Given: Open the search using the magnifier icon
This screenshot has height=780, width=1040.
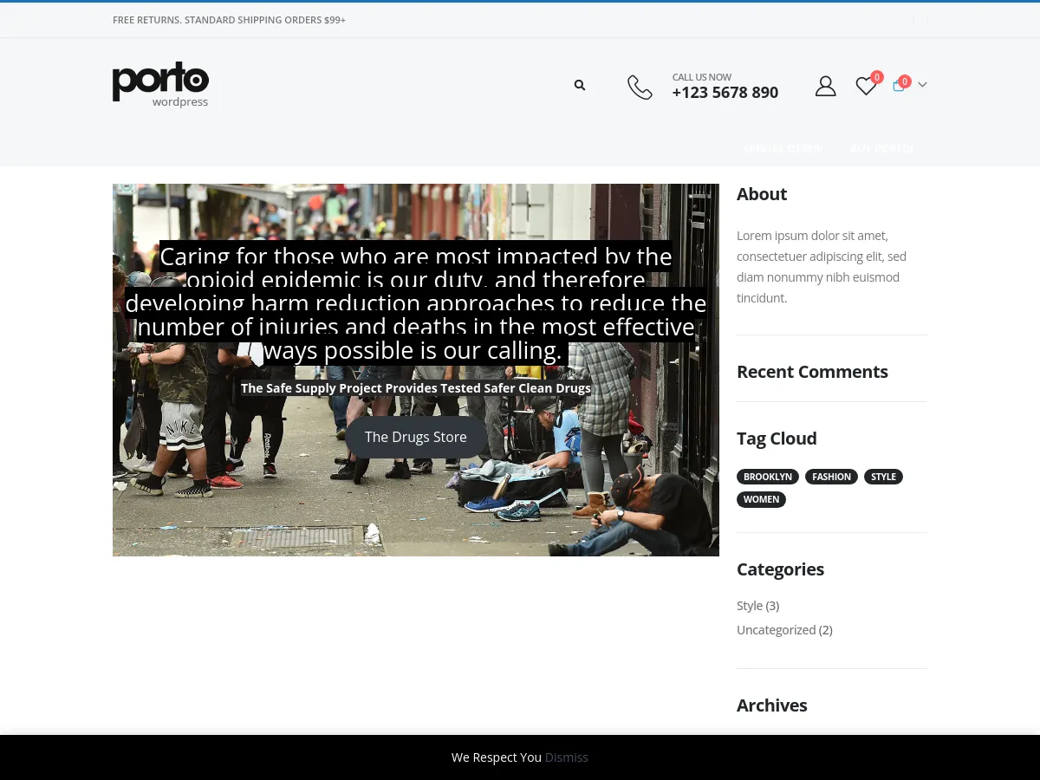Looking at the screenshot, I should [x=579, y=85].
